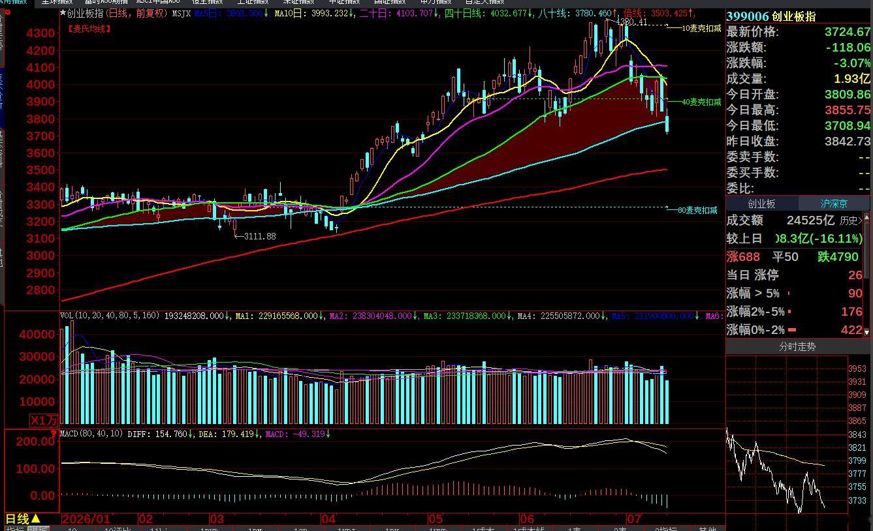Click the 涨跌幅 value -3.07%
The image size is (873, 531).
(x=851, y=63)
